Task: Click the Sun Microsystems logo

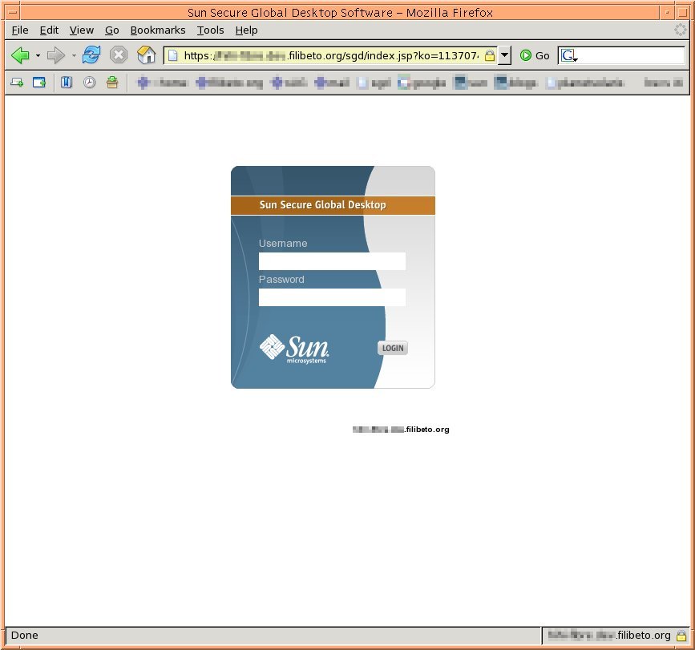Action: [x=294, y=349]
